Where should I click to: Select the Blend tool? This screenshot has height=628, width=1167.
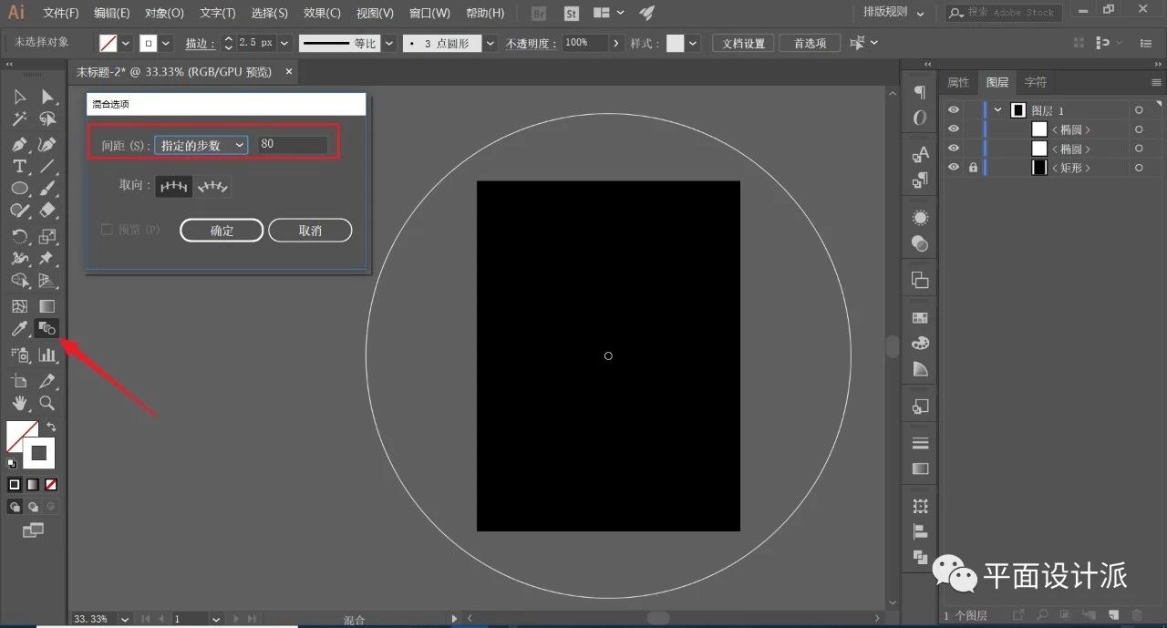pos(47,329)
